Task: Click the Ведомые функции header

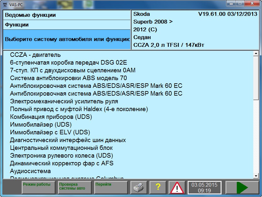Action: click(x=67, y=15)
